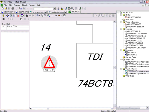Collapse the Strategies folder node
The image size is (149, 112).
click(121, 50)
